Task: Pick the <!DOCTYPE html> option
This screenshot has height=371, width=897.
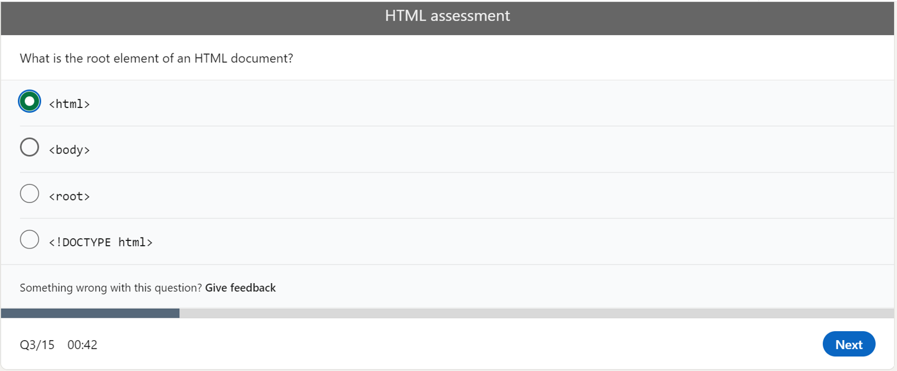Action: coord(29,239)
